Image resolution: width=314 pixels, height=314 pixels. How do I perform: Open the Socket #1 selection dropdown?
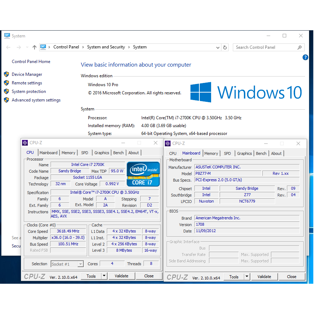point(80,264)
